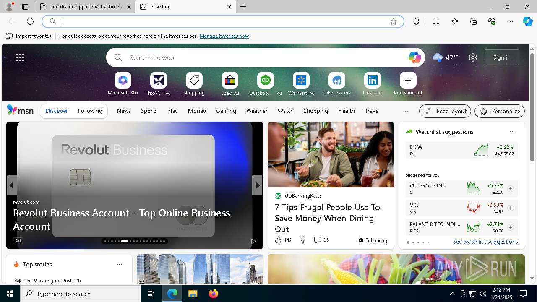The width and height of the screenshot is (537, 302).
Task: Go to previous carousel slide
Action: point(12,185)
